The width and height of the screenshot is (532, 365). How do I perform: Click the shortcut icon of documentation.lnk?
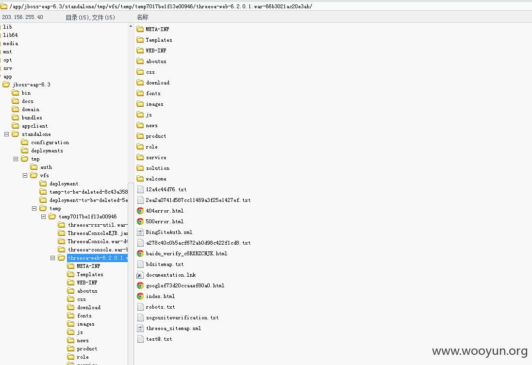tap(140, 275)
